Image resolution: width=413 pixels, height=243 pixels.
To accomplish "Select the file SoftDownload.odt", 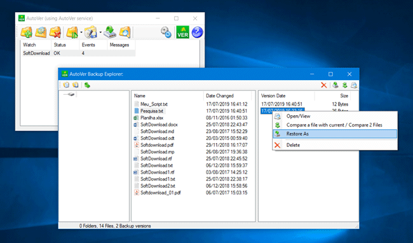I will click(157, 139).
